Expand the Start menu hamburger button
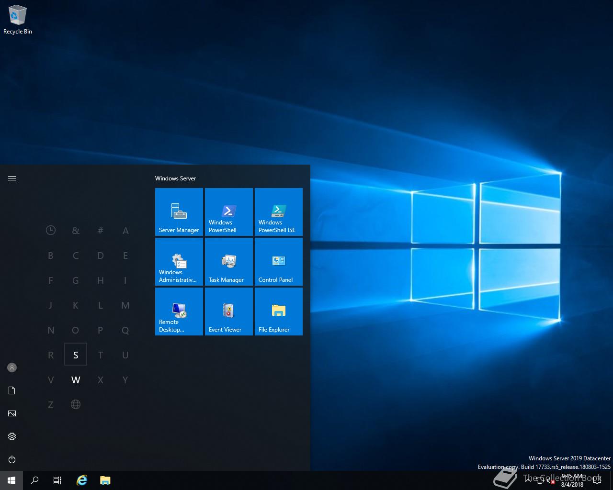Viewport: 613px width, 490px height. point(12,178)
